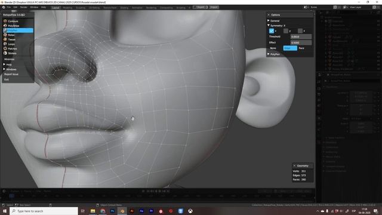Click the Edges: 573 readout
This screenshot has height=215, width=382.
coord(299,175)
